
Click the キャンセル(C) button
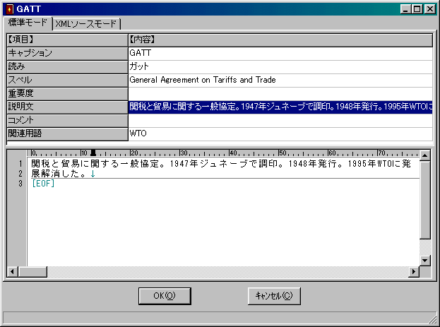click(x=274, y=296)
